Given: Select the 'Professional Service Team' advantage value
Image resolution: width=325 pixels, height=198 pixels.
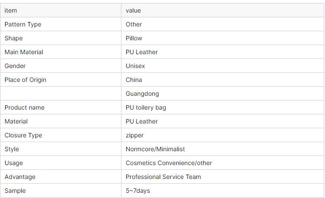Looking at the screenshot, I should (163, 177).
